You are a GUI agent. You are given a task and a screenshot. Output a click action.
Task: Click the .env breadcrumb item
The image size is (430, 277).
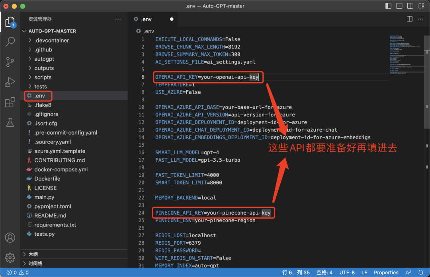(145, 31)
